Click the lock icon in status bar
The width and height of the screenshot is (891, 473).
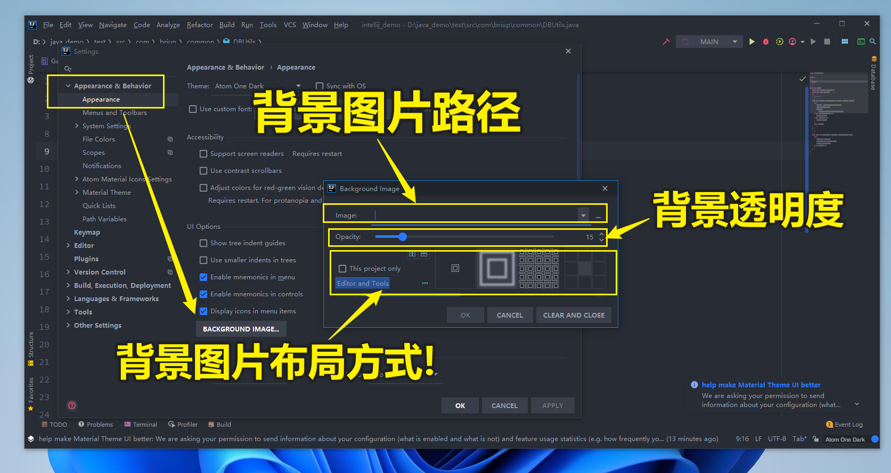(816, 439)
